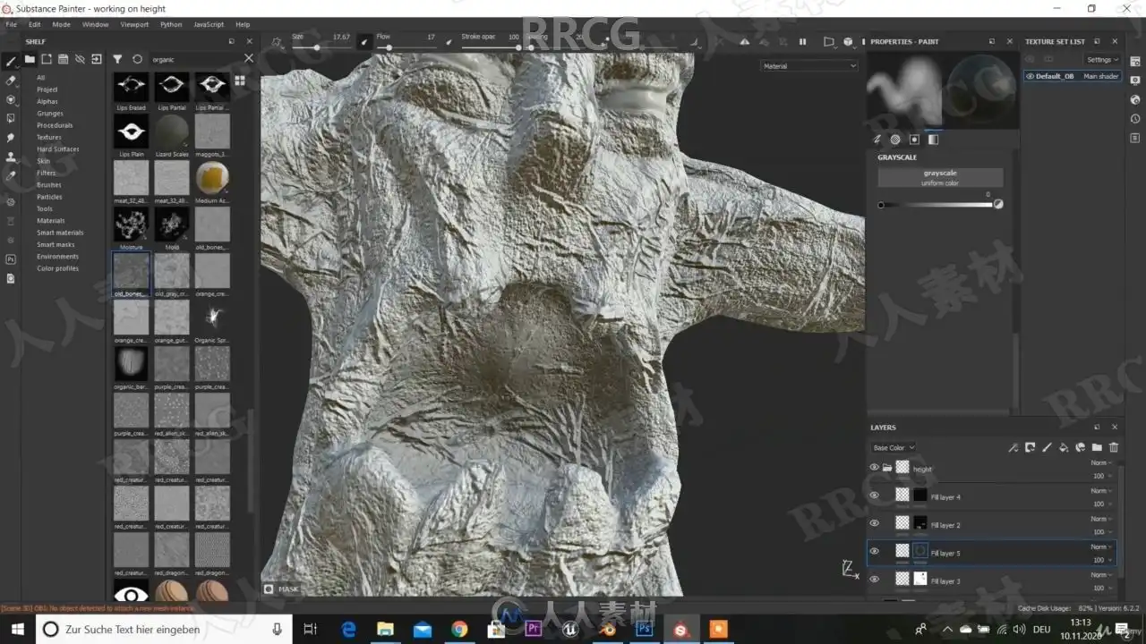The height and width of the screenshot is (644, 1146).
Task: Open the viewport Material mode dropdown
Action: point(809,66)
